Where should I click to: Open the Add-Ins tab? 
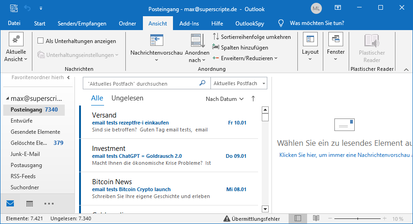(189, 24)
